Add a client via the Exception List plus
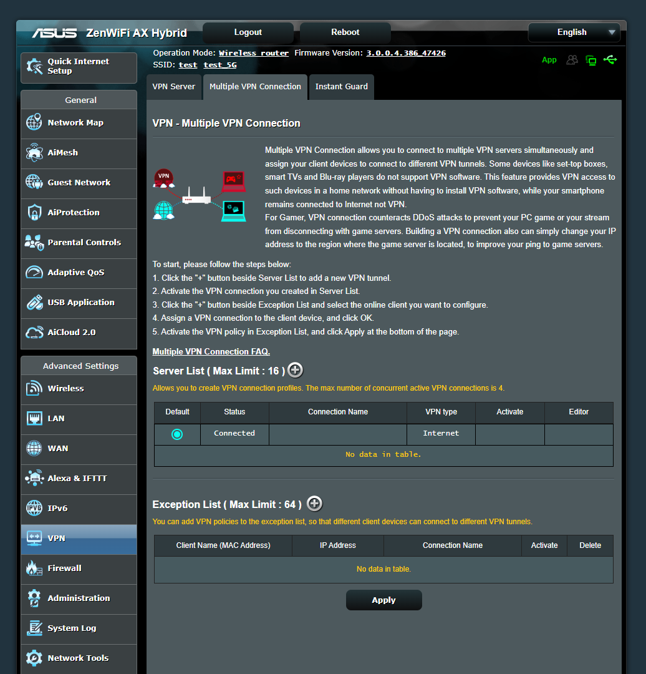Image resolution: width=646 pixels, height=674 pixels. tap(314, 503)
